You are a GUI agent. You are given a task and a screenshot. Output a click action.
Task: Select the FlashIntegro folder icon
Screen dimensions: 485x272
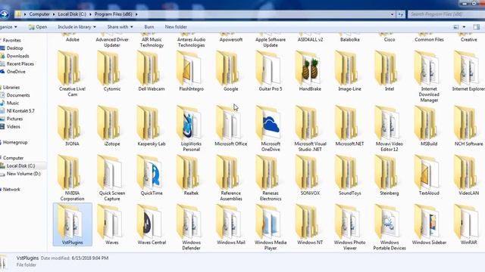click(189, 69)
